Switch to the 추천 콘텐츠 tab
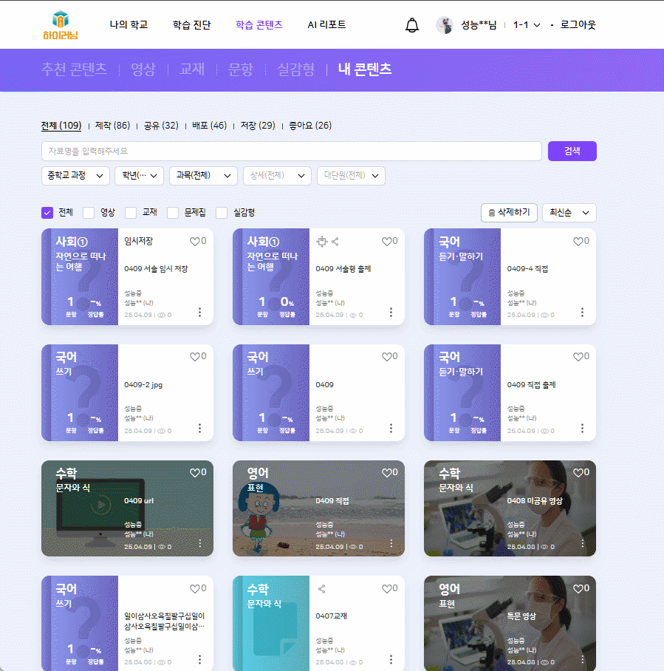This screenshot has width=664, height=671. click(74, 69)
